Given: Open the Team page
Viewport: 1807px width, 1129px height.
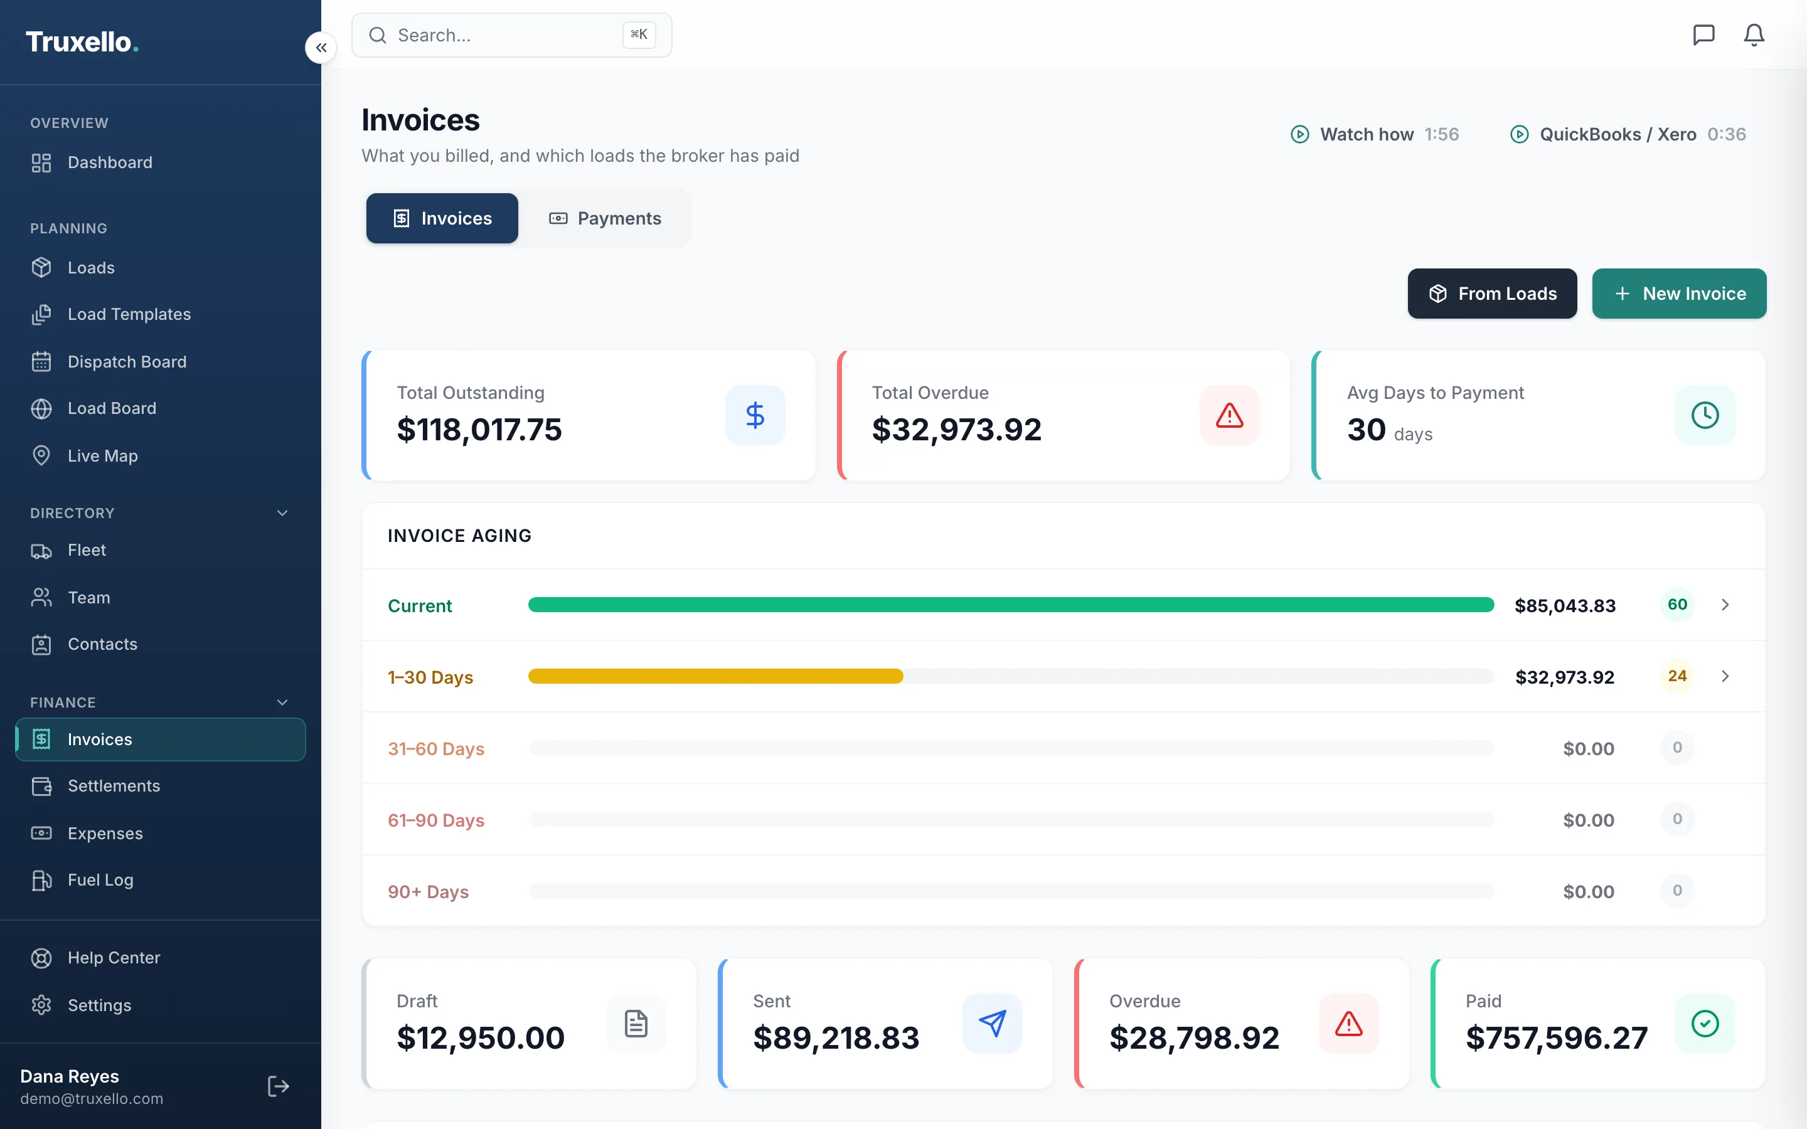Looking at the screenshot, I should (x=161, y=597).
